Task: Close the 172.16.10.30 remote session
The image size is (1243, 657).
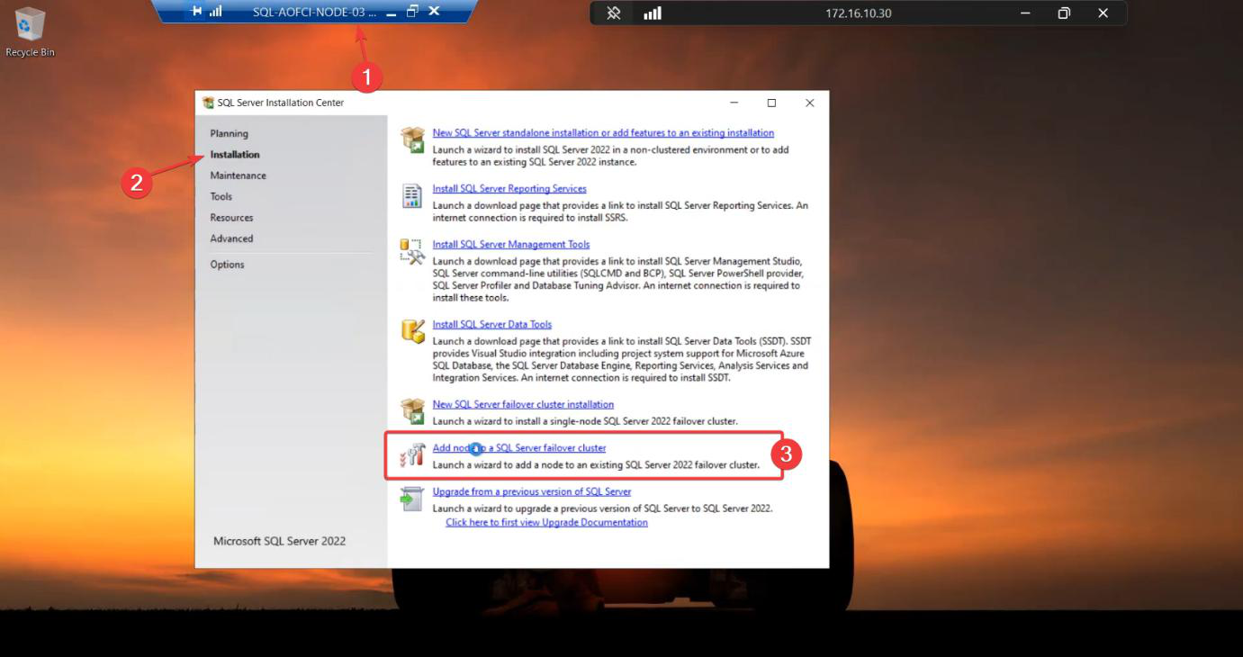Action: [1103, 13]
